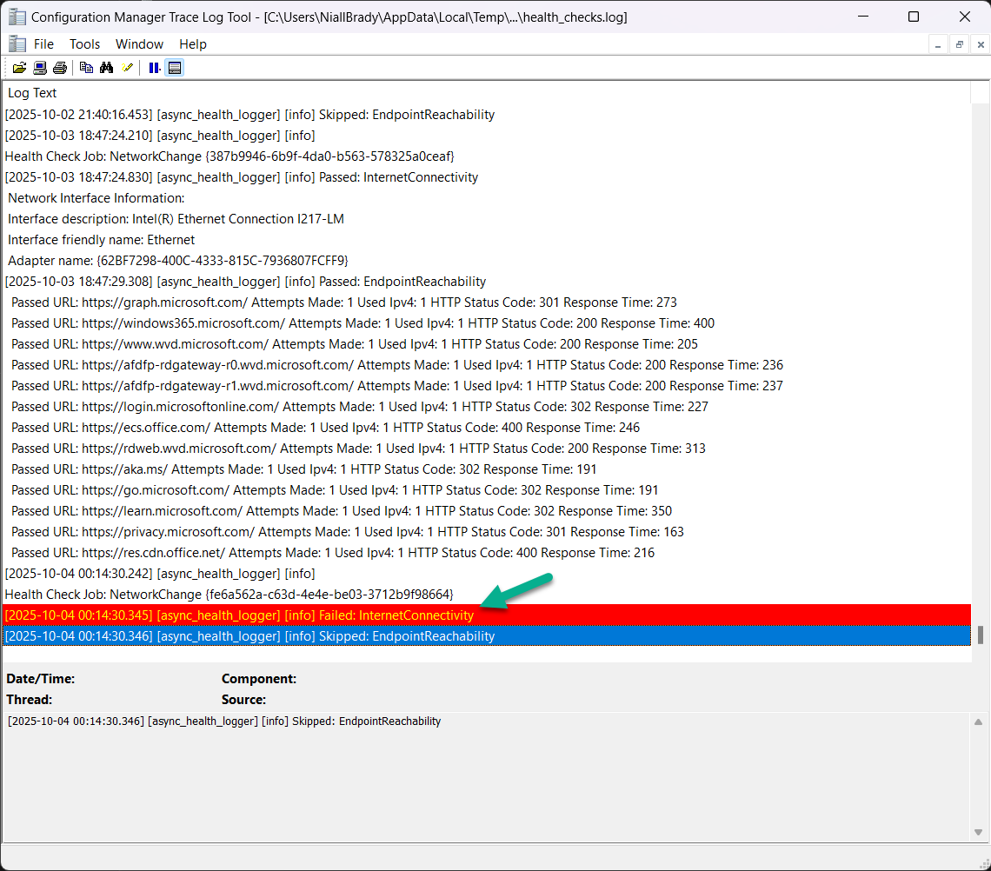The height and width of the screenshot is (871, 991).
Task: Click the log list vertical scrollbar thumb
Action: (981, 635)
